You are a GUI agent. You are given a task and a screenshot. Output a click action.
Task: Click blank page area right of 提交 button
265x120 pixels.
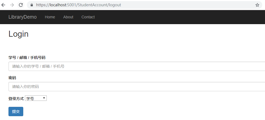(137, 112)
